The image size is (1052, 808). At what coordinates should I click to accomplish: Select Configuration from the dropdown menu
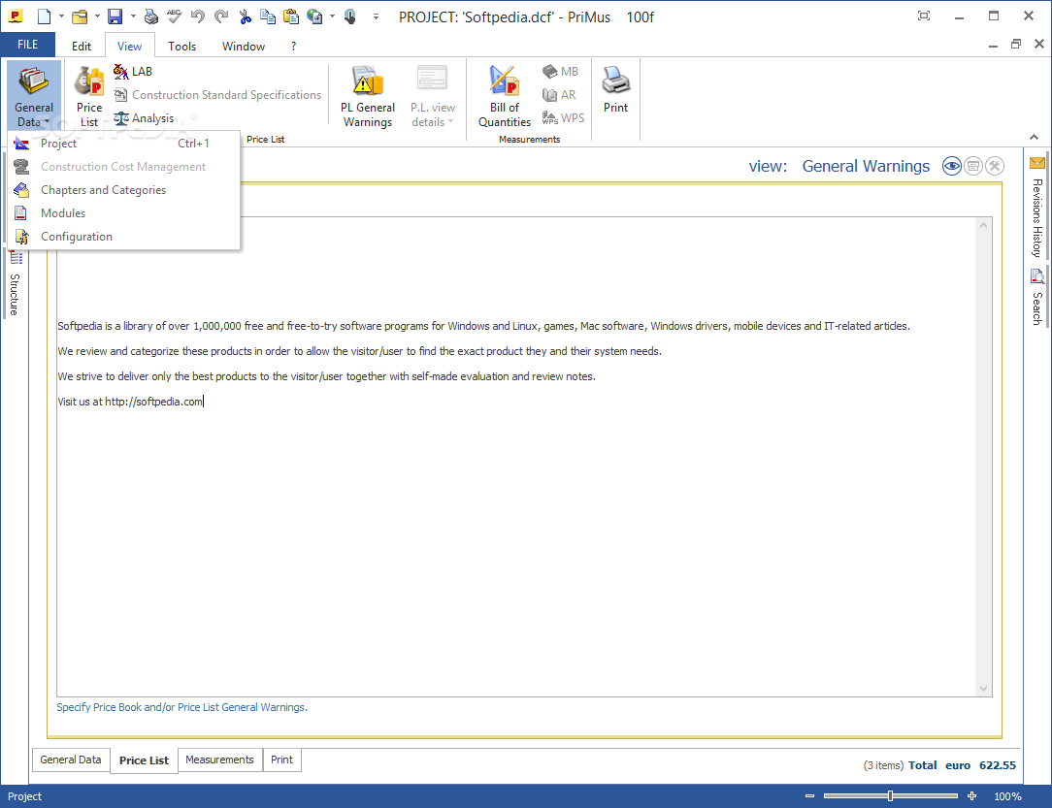tap(123, 237)
